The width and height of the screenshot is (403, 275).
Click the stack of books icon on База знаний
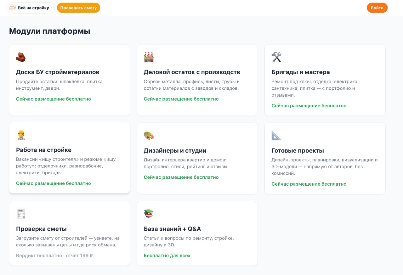[x=149, y=214]
